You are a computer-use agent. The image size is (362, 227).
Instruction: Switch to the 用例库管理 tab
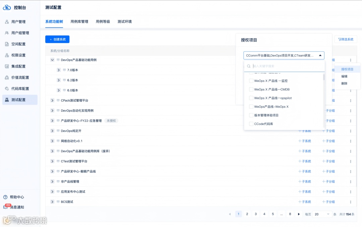click(79, 21)
